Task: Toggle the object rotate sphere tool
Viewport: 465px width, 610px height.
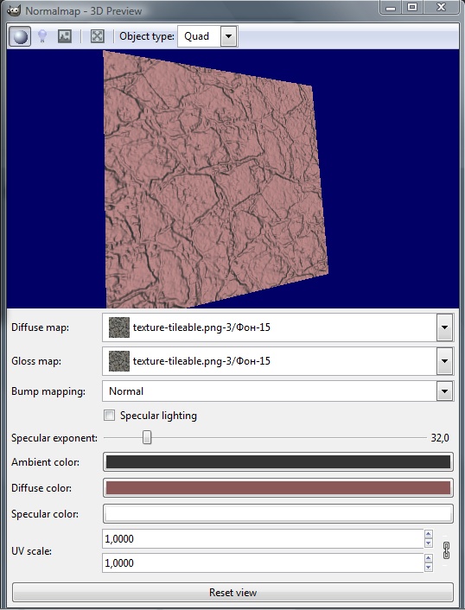Action: pos(20,36)
